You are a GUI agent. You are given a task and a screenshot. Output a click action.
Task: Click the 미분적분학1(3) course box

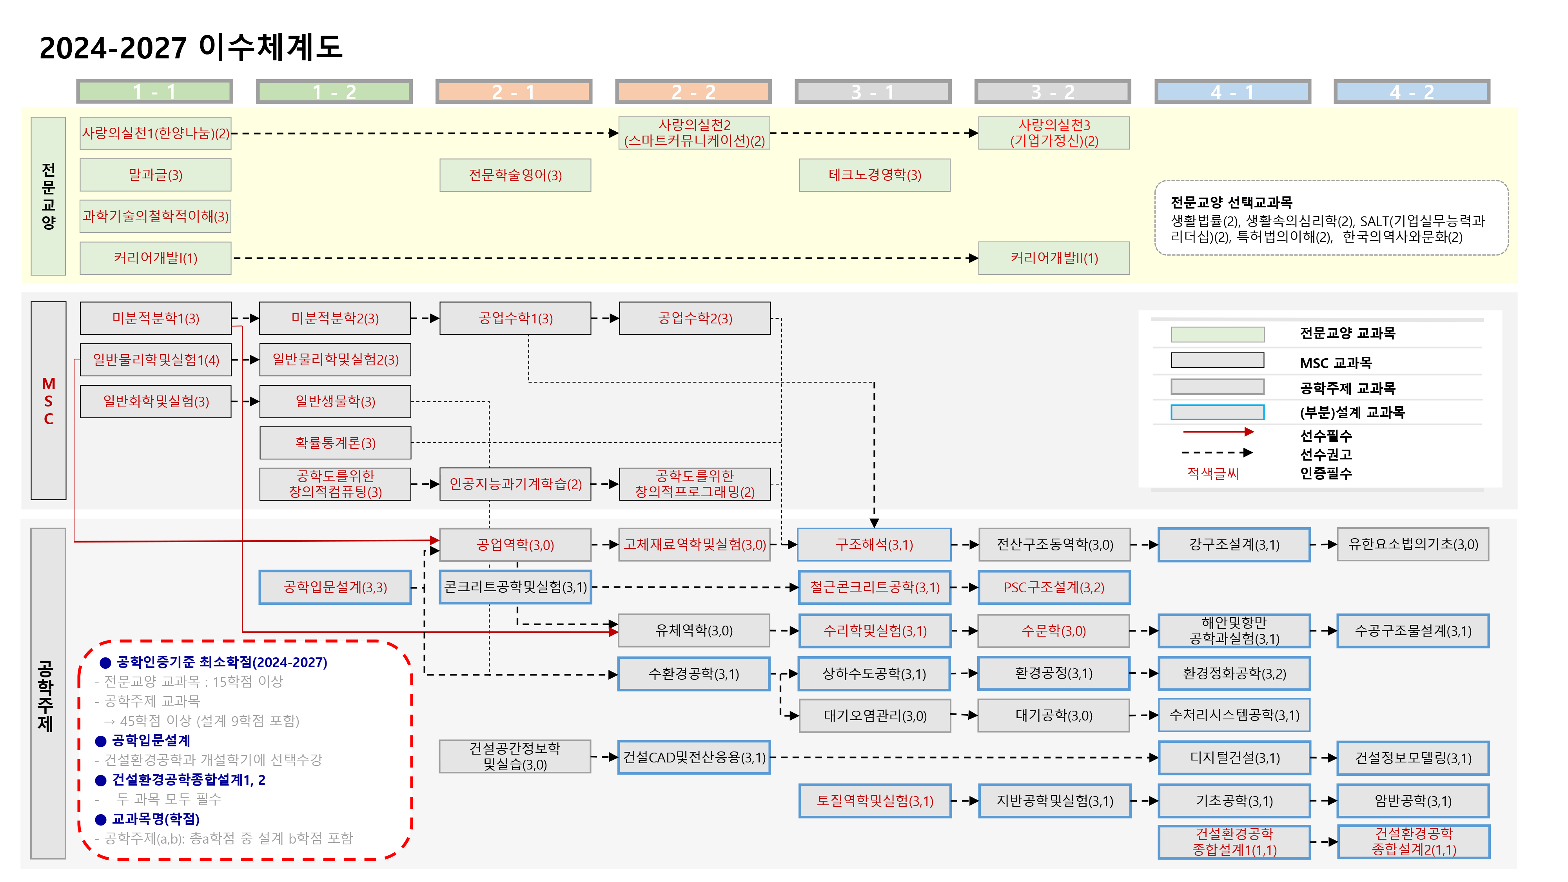point(155,318)
